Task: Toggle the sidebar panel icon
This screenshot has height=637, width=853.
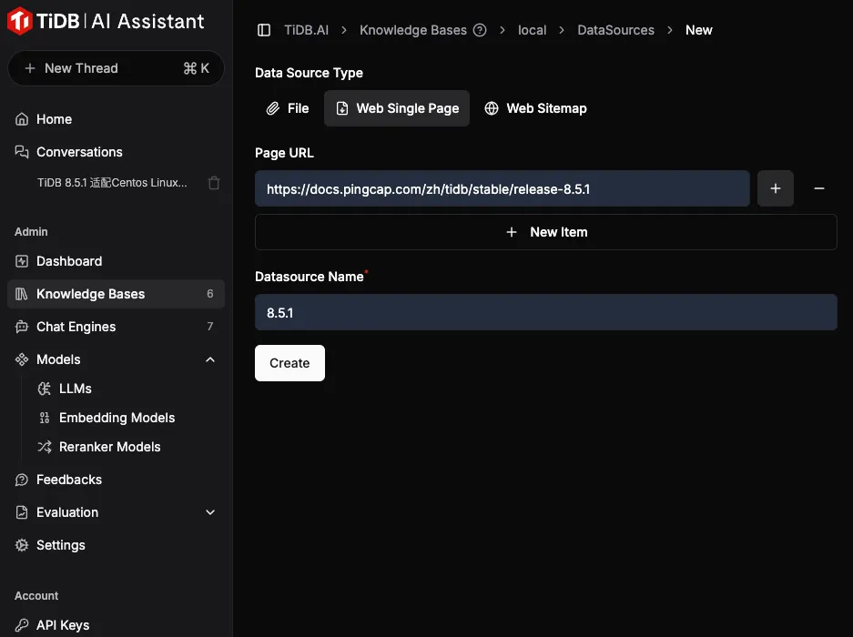Action: 264,30
